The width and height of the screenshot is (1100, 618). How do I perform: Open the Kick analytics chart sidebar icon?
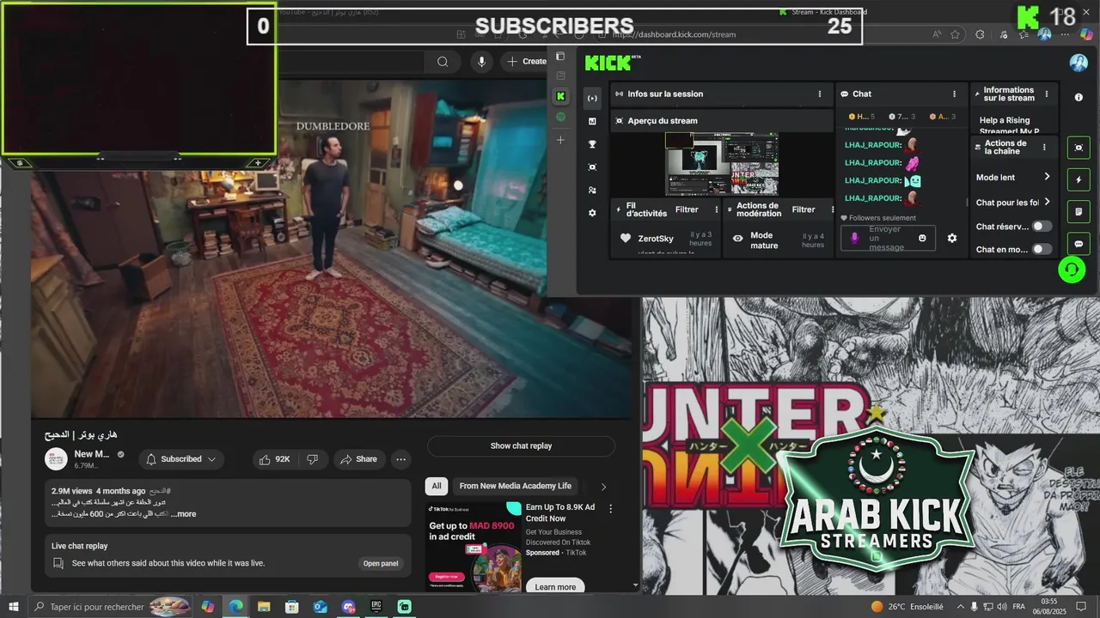(x=592, y=121)
